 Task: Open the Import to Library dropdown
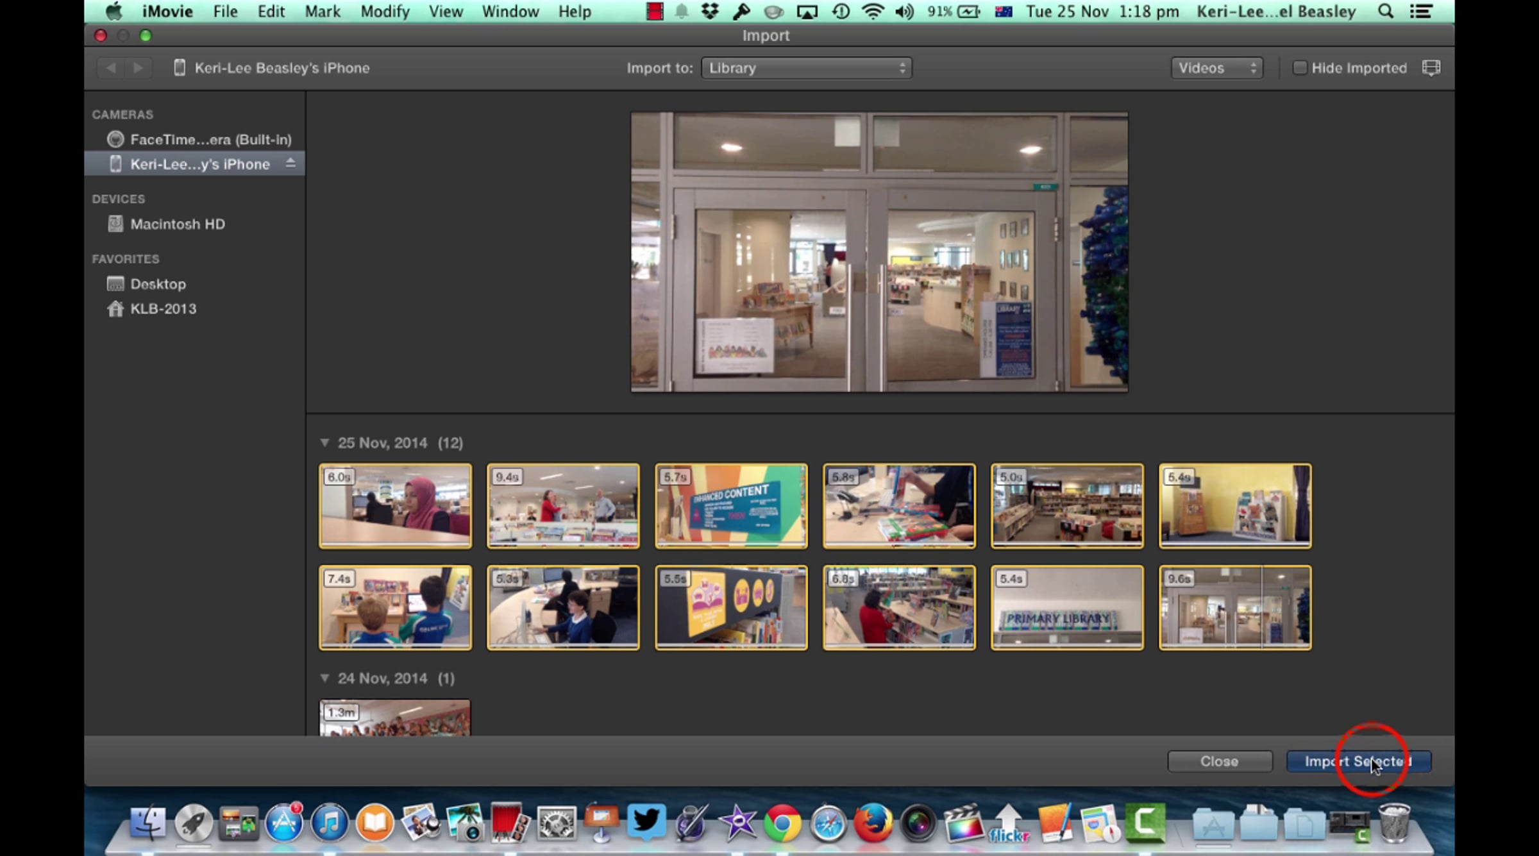[806, 68]
